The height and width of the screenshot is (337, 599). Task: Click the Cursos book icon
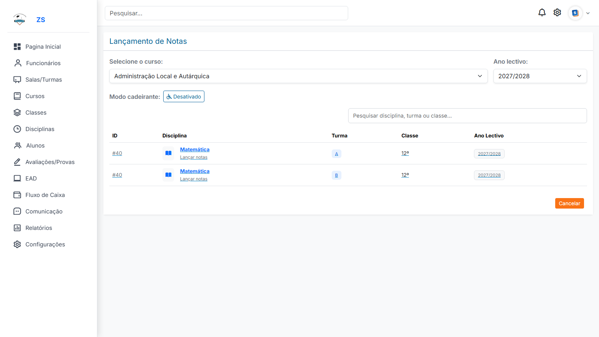[17, 96]
